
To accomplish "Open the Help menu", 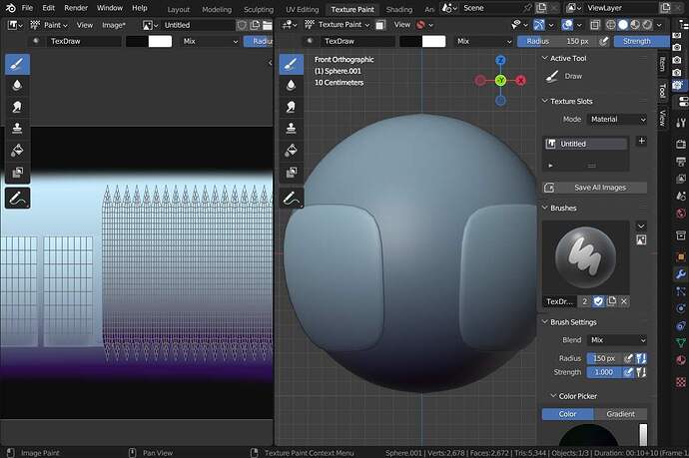I will 140,8.
